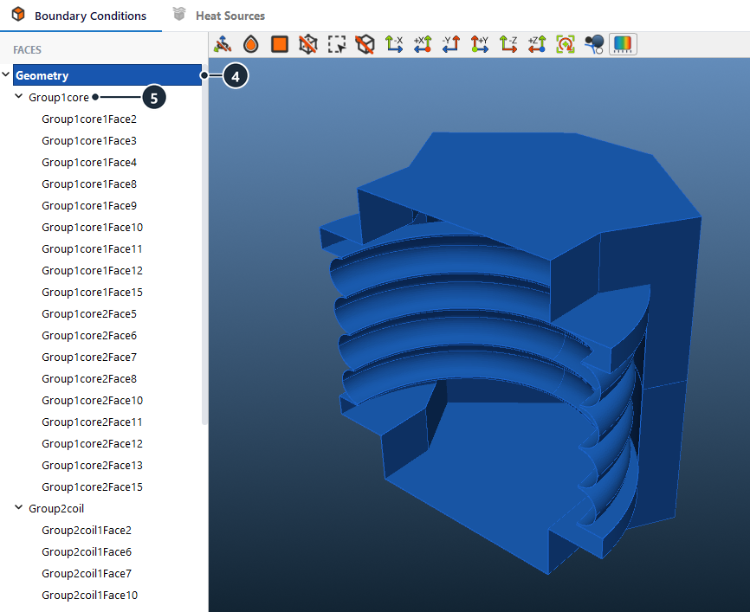This screenshot has width=750, height=612.
Task: Select face Group1core1Face2
Action: (89, 119)
